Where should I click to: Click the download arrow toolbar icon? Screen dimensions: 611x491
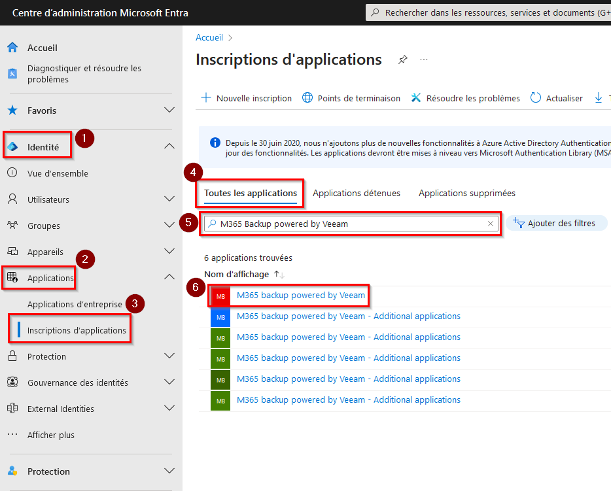point(599,97)
